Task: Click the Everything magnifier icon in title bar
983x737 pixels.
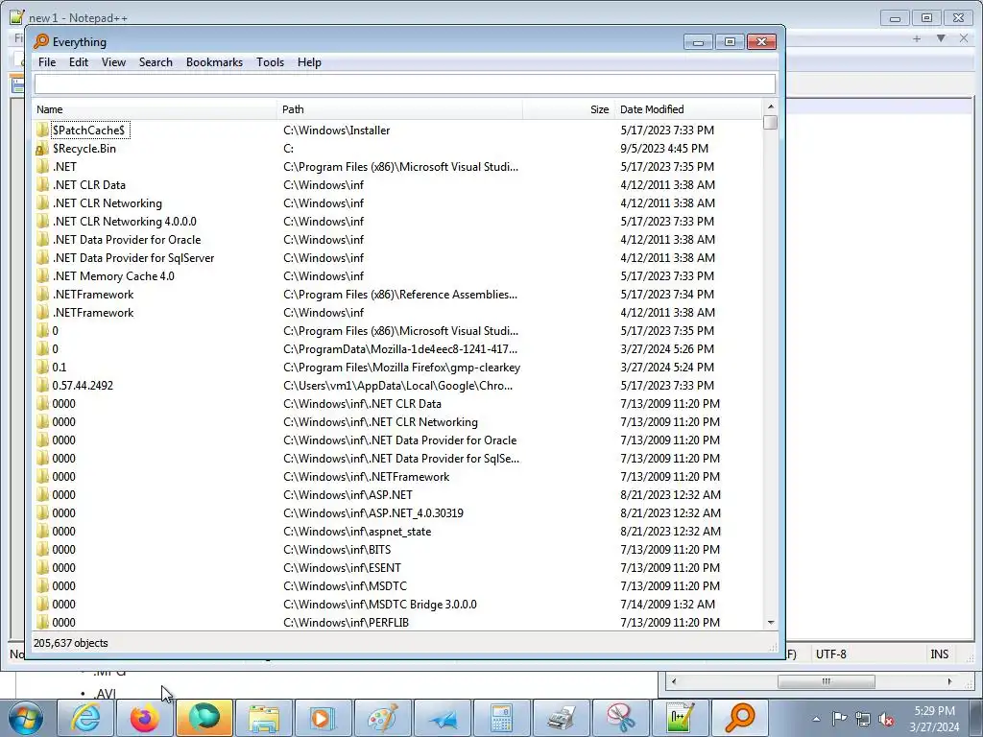Action: tap(41, 41)
